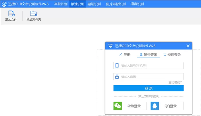Click the 添加文件夹 folder icon
The width and height of the screenshot is (201, 116).
(x=34, y=13)
